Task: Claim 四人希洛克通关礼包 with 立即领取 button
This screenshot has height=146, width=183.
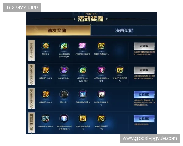Action: pos(144,94)
